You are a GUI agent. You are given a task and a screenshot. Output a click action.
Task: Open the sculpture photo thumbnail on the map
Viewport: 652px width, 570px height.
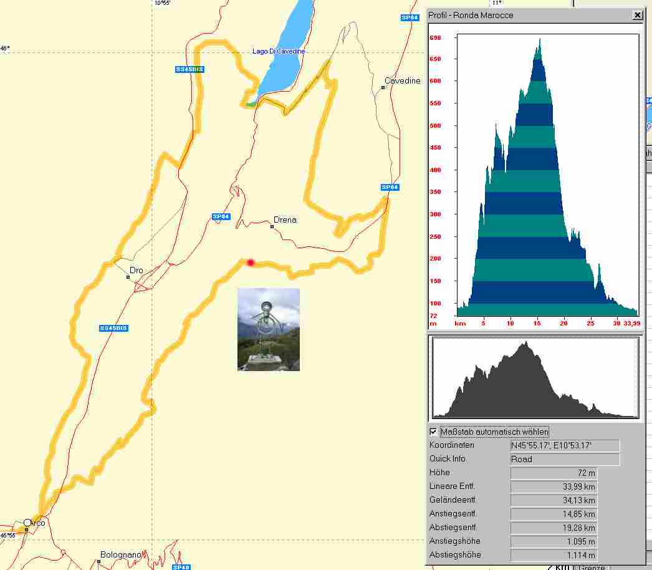(x=269, y=329)
